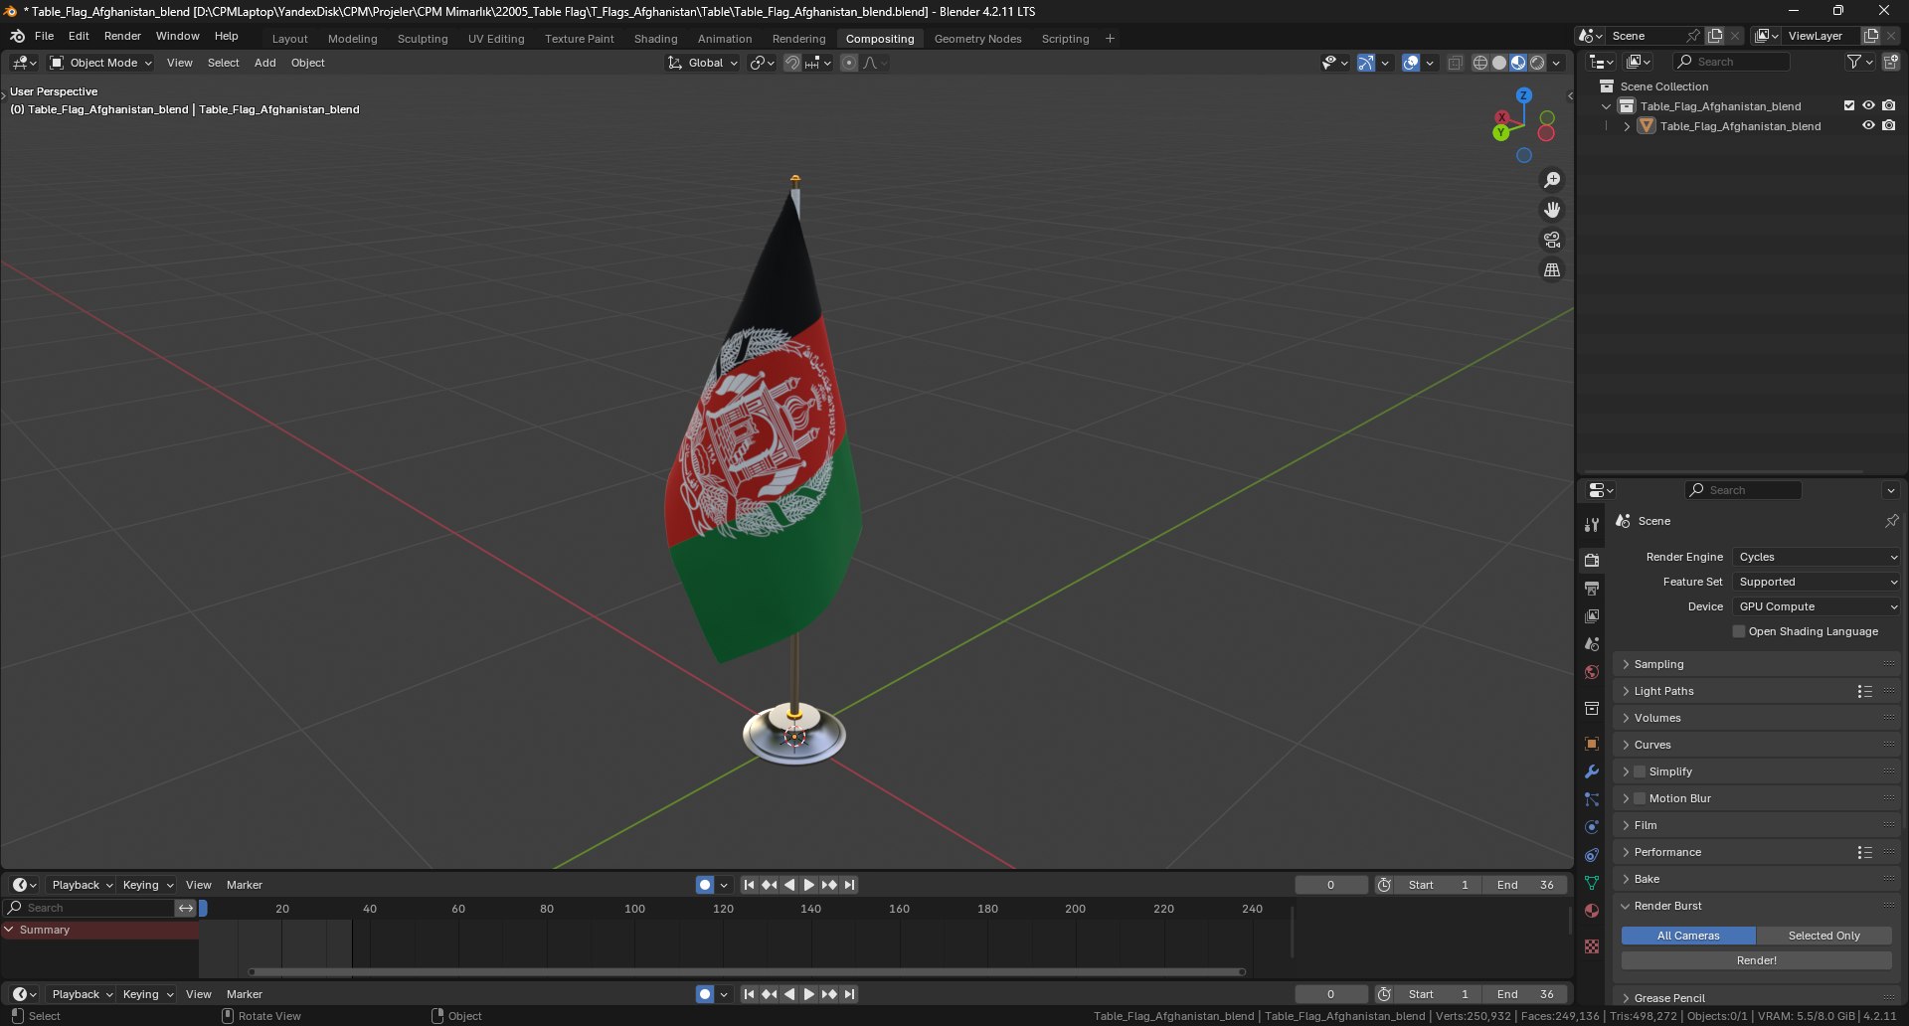
Task: Click the pan hand icon in the viewport
Action: [1552, 210]
